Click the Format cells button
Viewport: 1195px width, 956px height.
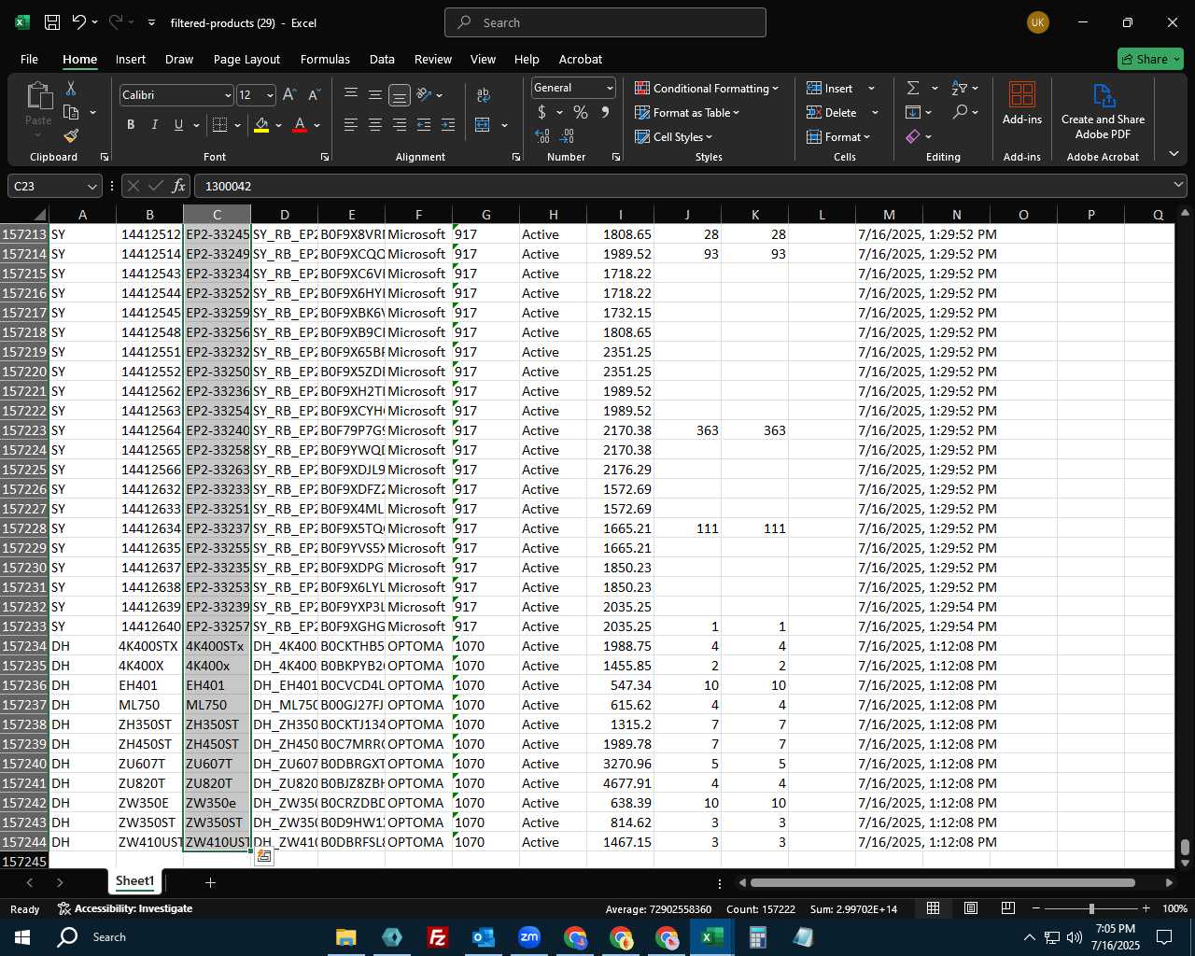838,136
